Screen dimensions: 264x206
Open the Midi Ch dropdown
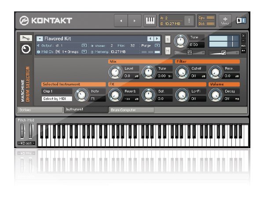tap(84, 52)
